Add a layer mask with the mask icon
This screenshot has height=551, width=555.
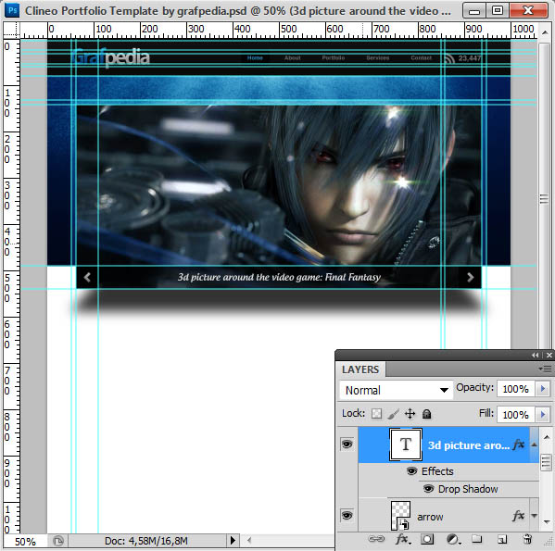(427, 539)
